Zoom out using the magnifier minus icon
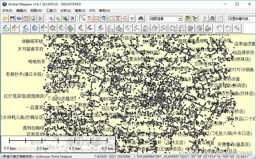This screenshot has height=159, width=256. (58, 18)
